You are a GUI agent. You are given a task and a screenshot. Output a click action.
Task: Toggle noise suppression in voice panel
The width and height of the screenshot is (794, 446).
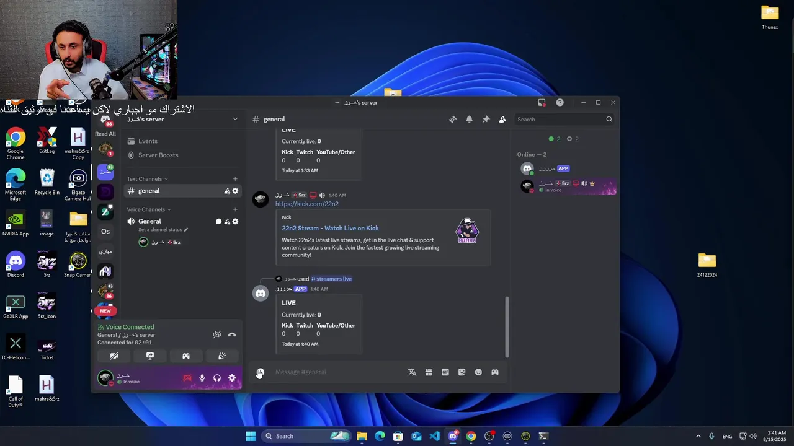[216, 334]
